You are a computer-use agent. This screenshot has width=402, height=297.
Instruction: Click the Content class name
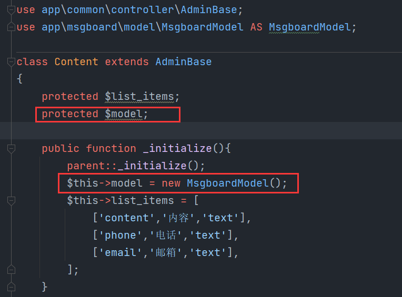[x=76, y=62]
